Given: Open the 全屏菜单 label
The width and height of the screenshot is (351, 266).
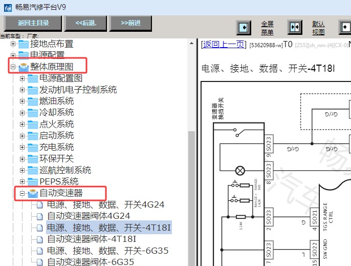Looking at the screenshot, I should pyautogui.click(x=267, y=28).
